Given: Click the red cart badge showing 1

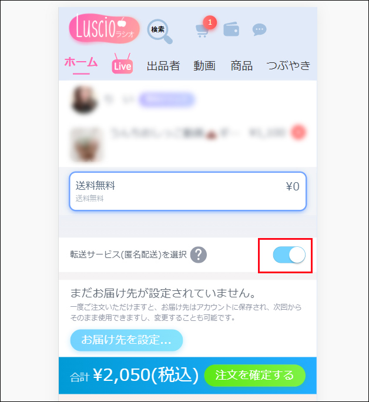Looking at the screenshot, I should pos(210,22).
